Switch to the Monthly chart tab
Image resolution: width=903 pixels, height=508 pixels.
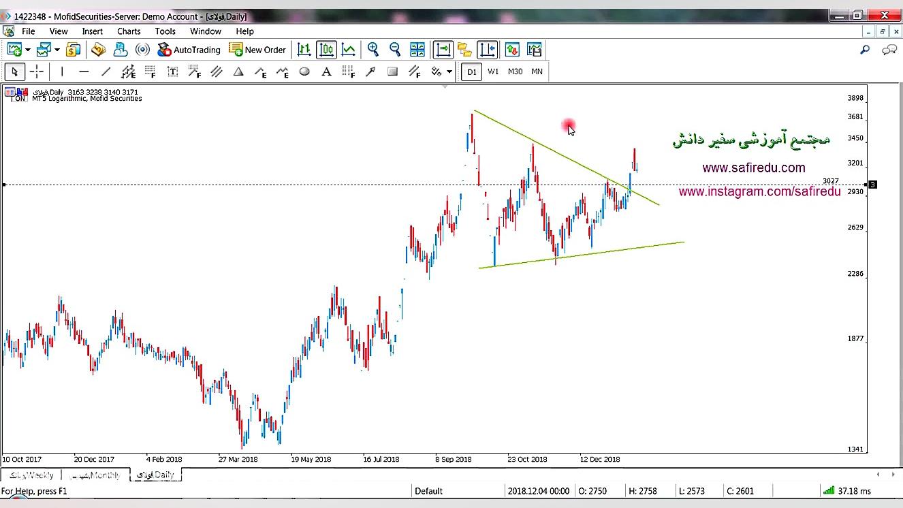(x=95, y=475)
